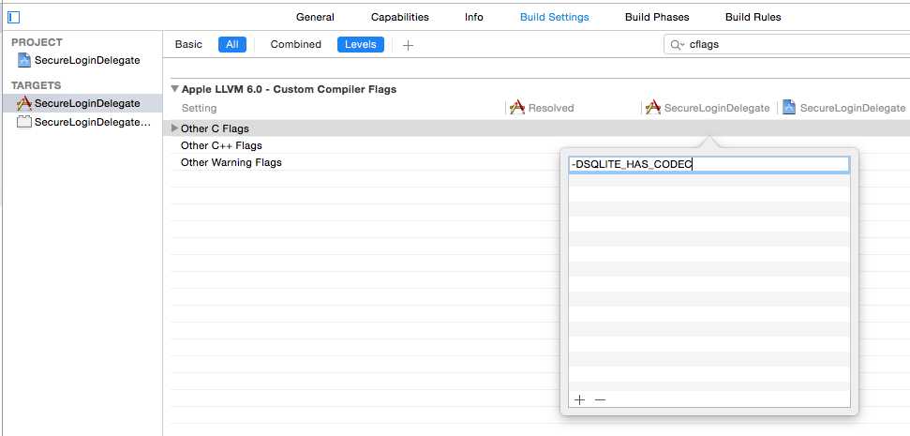This screenshot has height=436, width=910.
Task: Click the Setting column header
Action: click(199, 108)
